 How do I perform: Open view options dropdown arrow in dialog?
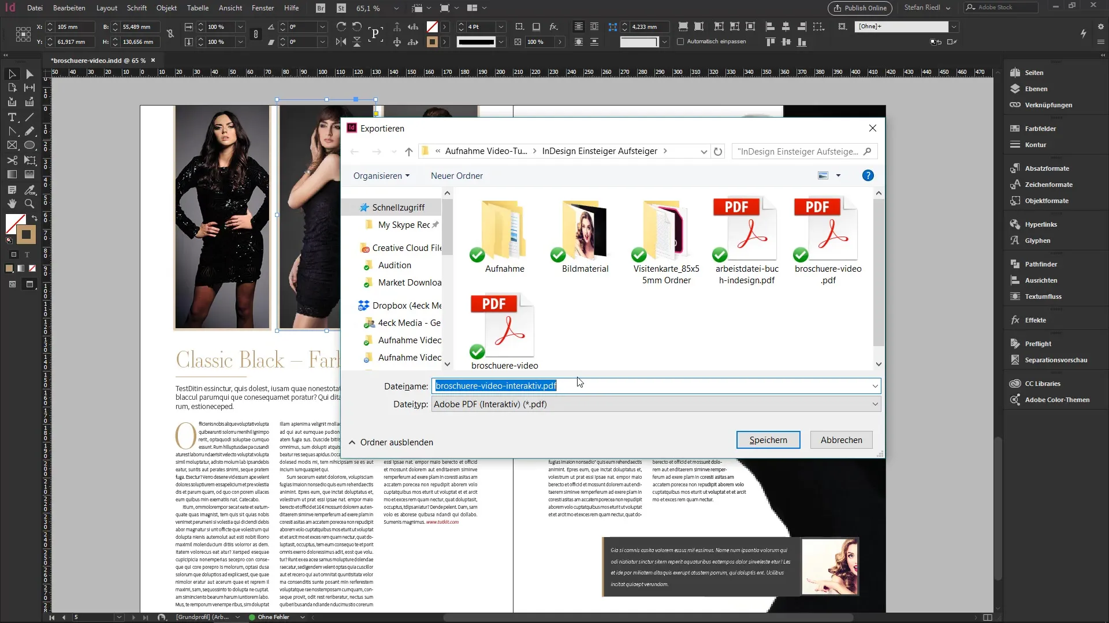click(838, 176)
